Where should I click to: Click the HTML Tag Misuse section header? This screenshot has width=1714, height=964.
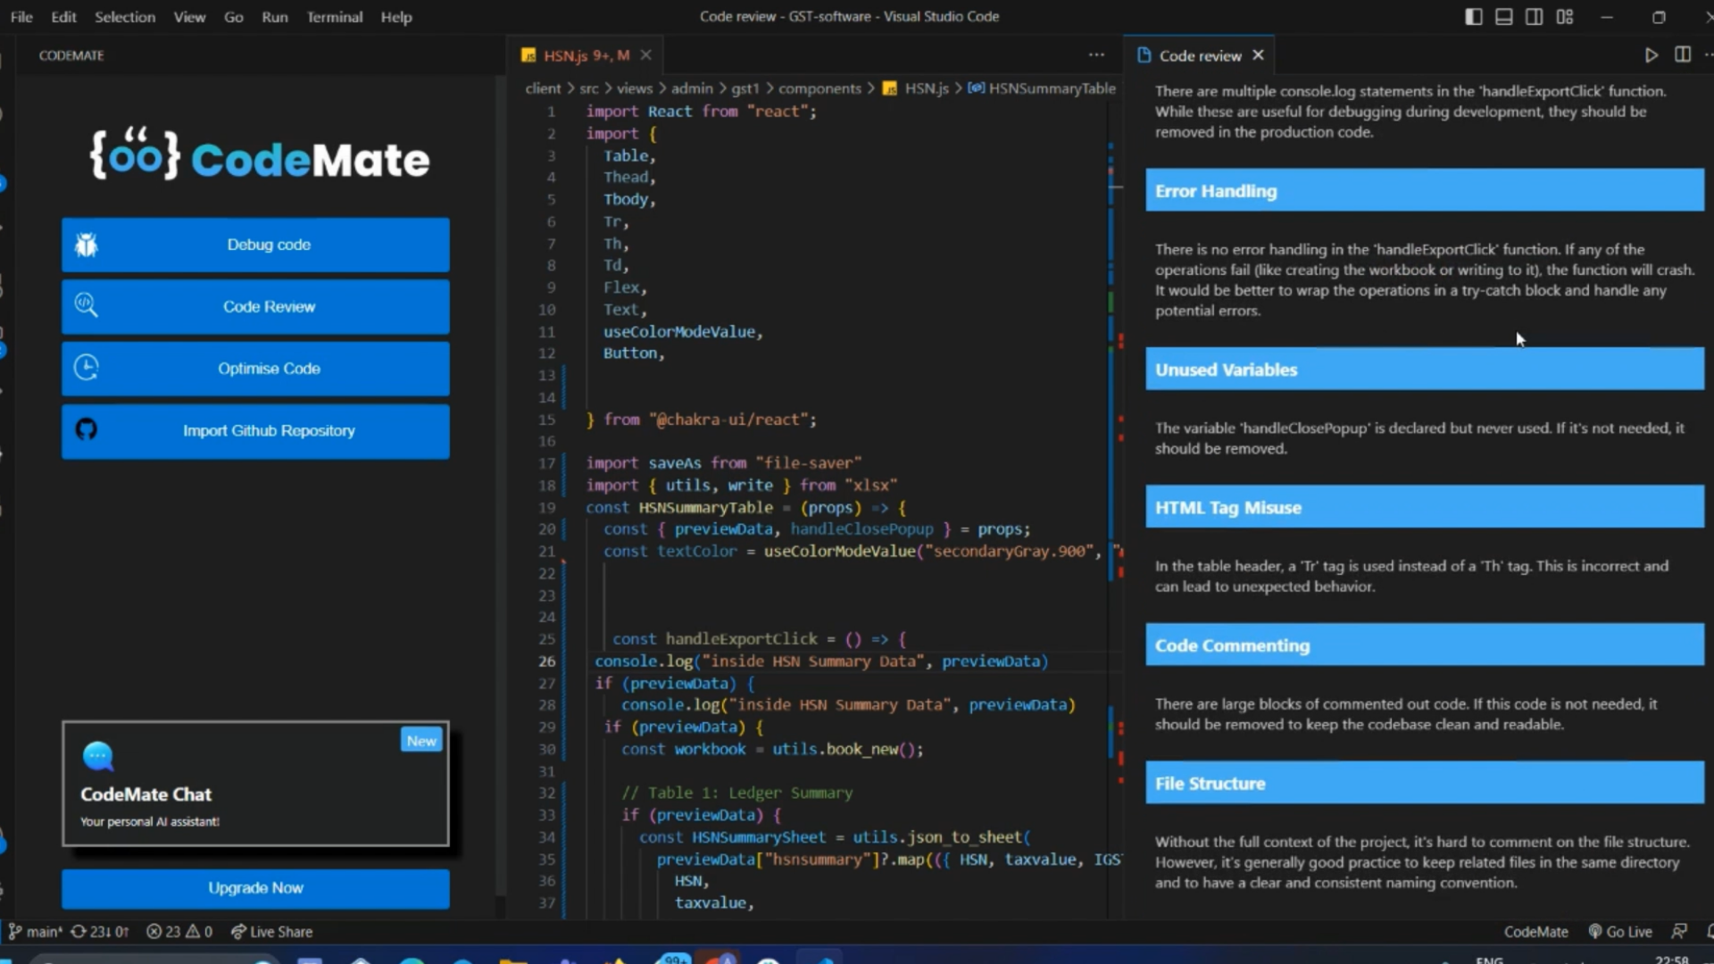click(1425, 507)
